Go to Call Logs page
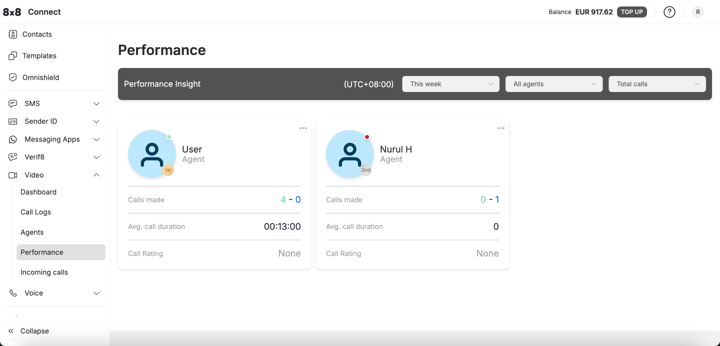Viewport: 720px width, 346px height. point(36,212)
